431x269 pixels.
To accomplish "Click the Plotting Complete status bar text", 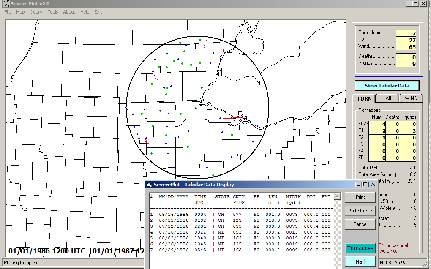I will [22, 263].
